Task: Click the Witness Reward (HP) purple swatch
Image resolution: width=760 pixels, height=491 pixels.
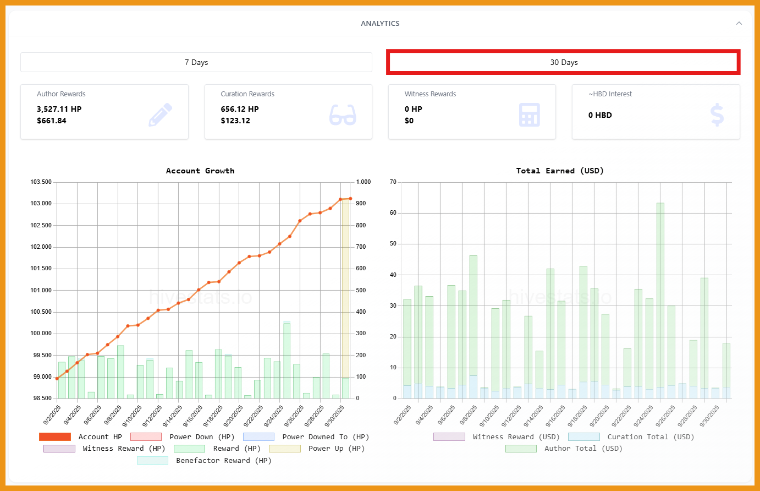Action: [59, 449]
